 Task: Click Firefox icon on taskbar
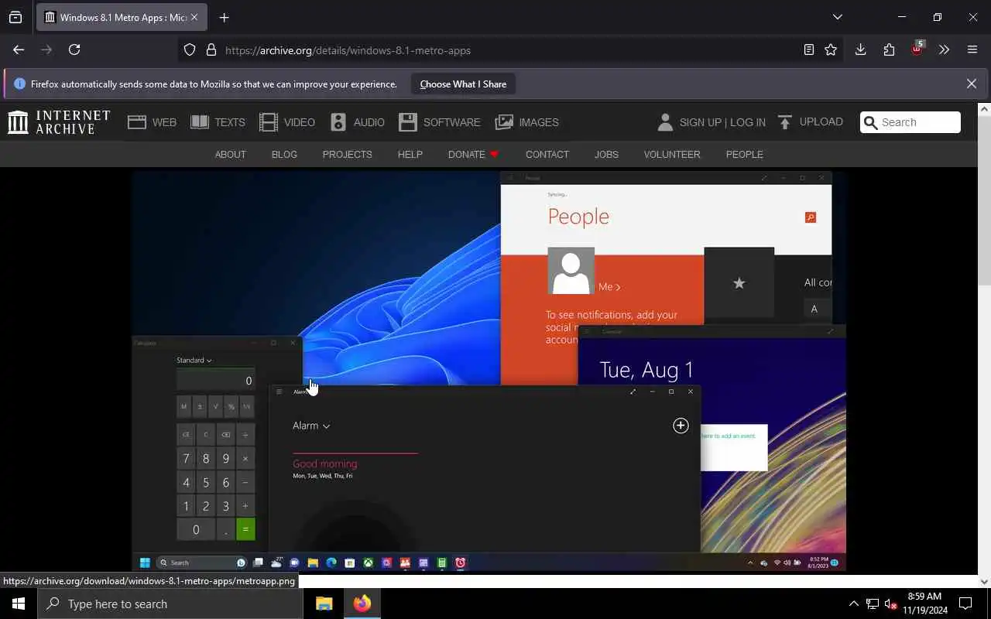[x=362, y=604]
